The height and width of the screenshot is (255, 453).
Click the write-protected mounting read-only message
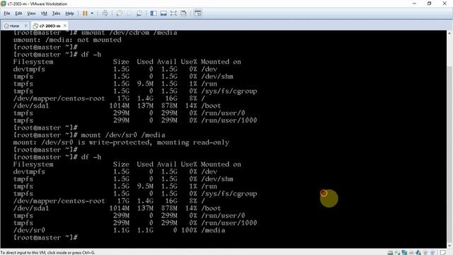click(x=121, y=142)
